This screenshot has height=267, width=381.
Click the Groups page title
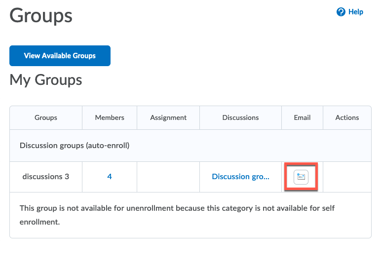(41, 16)
